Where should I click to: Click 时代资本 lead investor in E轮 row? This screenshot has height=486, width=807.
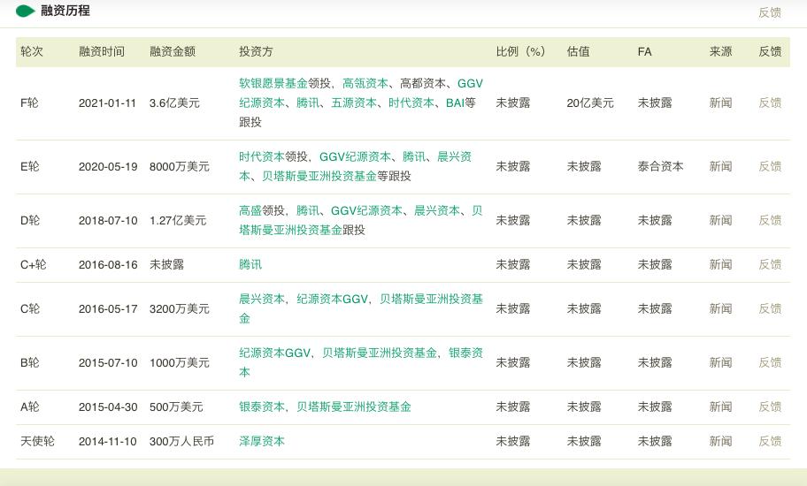pyautogui.click(x=262, y=156)
